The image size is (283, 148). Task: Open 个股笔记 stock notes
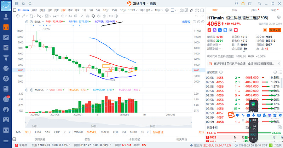134,139
